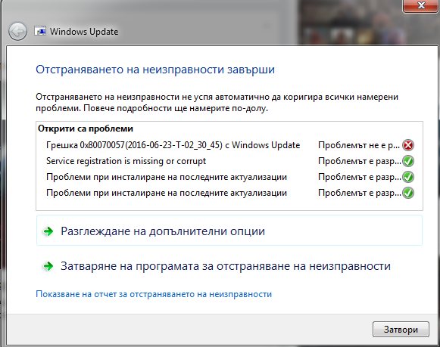Select the Грешка 0x80070057 Windows Update problem entry
440x347 pixels.
pos(173,145)
